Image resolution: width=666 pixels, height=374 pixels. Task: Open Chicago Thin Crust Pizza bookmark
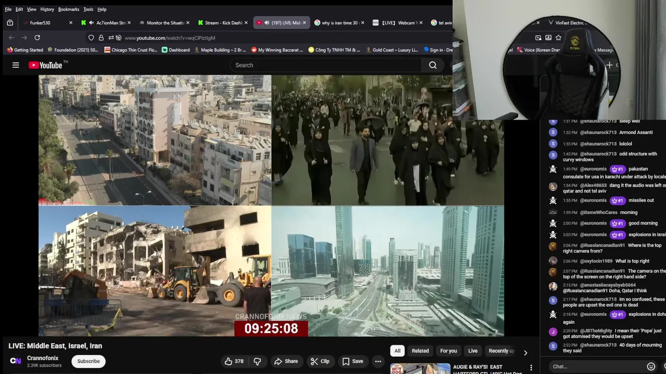coord(131,50)
